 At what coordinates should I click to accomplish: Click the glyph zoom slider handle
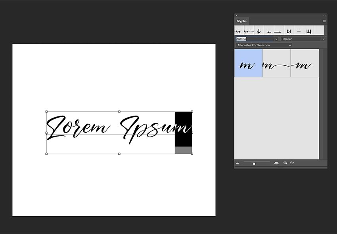(254, 164)
